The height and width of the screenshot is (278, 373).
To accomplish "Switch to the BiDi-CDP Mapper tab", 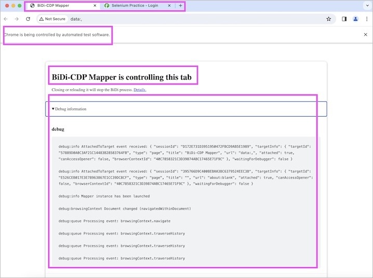I will click(x=63, y=6).
